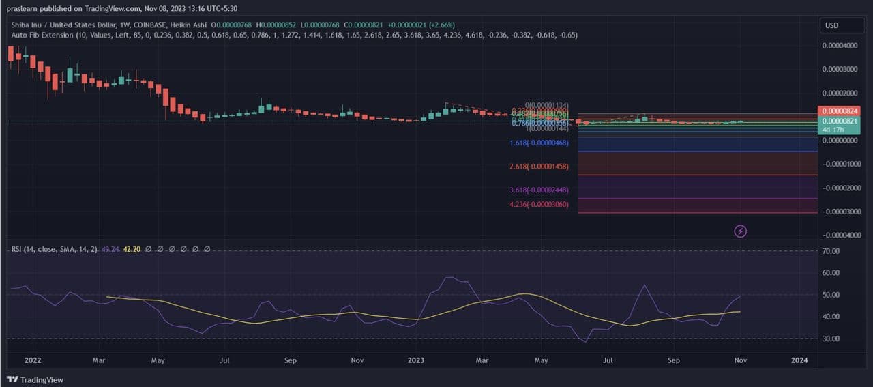Click the yellow RSI value 42.20

click(x=131, y=249)
